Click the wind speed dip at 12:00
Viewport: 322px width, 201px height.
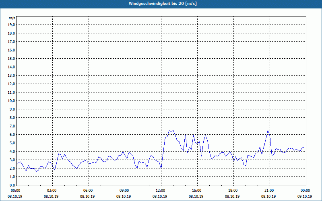coord(161,168)
